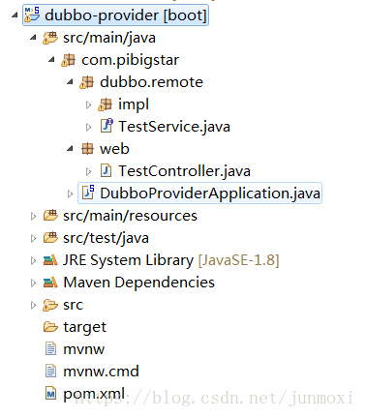Click the JRE System Library icon
This screenshot has height=417, width=366.
pyautogui.click(x=50, y=260)
